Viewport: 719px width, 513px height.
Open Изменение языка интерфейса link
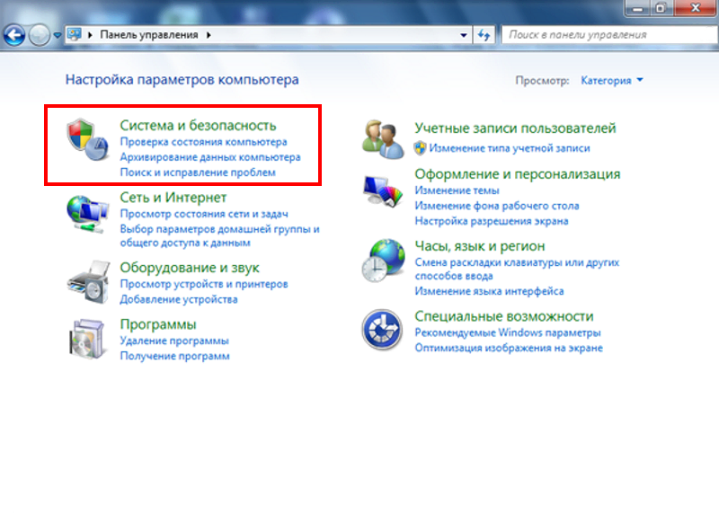[489, 291]
